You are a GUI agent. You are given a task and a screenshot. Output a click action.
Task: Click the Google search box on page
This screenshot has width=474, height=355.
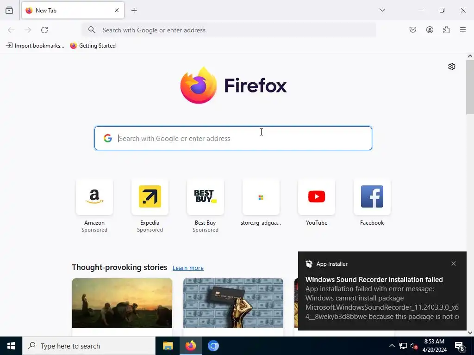pos(233,138)
